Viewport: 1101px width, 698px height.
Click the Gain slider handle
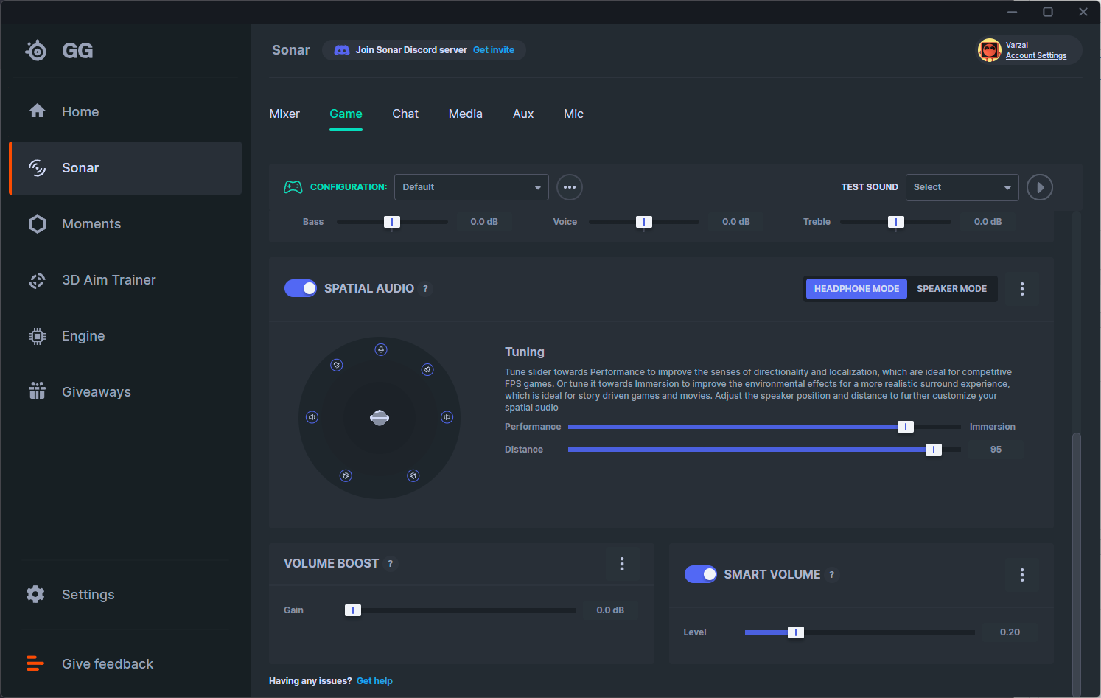coord(353,610)
